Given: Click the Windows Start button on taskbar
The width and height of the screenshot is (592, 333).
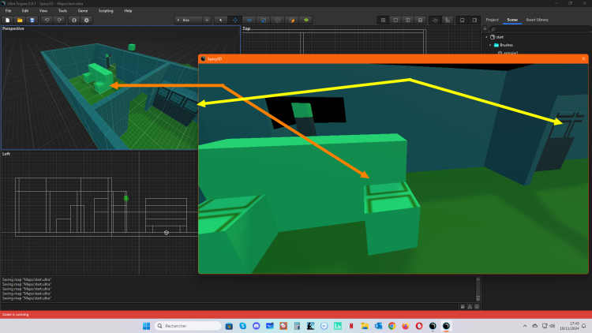Looking at the screenshot, I should (x=146, y=326).
